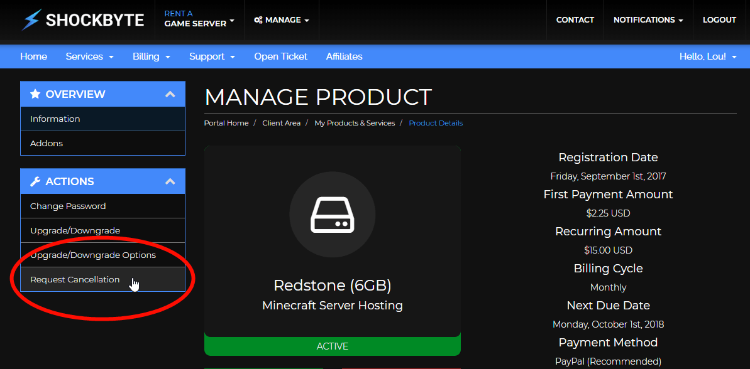Click the Monthly billing cycle value
The width and height of the screenshot is (750, 369).
(608, 287)
